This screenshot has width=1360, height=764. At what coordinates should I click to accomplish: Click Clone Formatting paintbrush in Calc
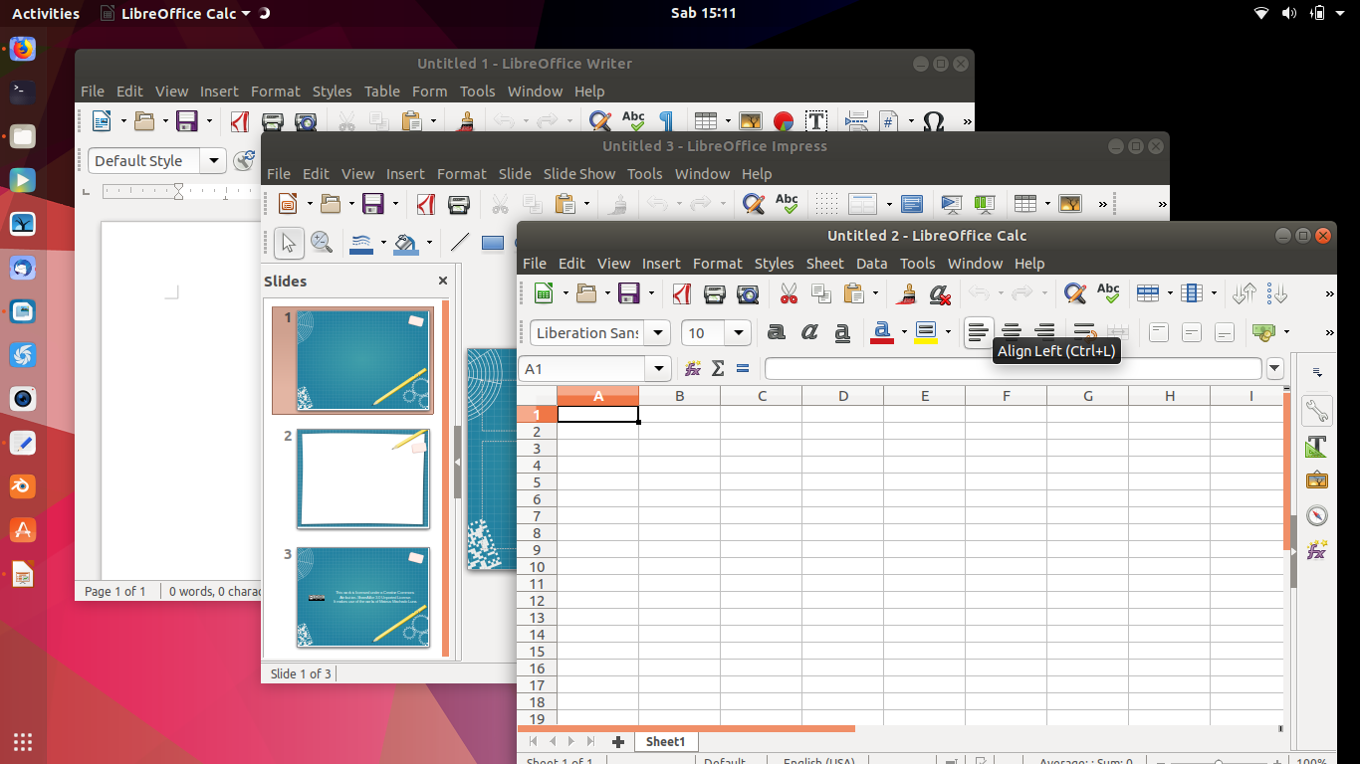coord(906,293)
